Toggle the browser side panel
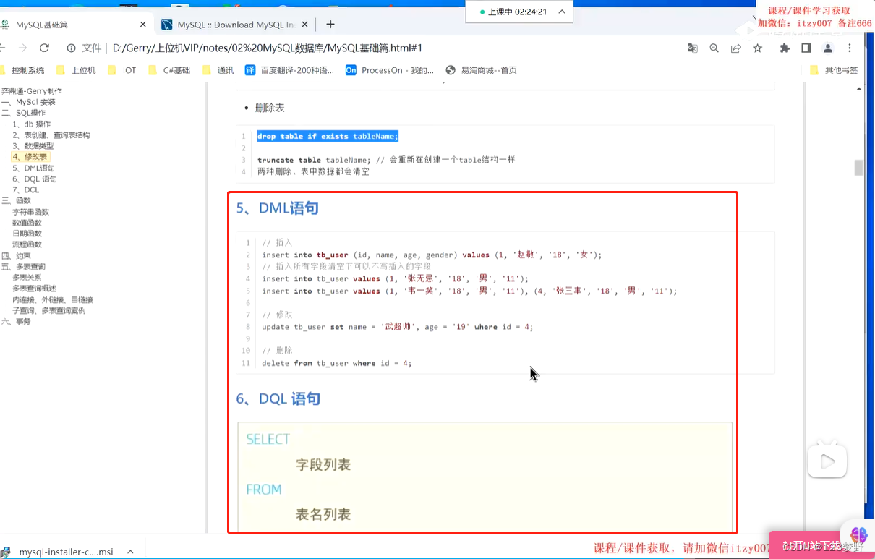The image size is (875, 559). point(806,48)
